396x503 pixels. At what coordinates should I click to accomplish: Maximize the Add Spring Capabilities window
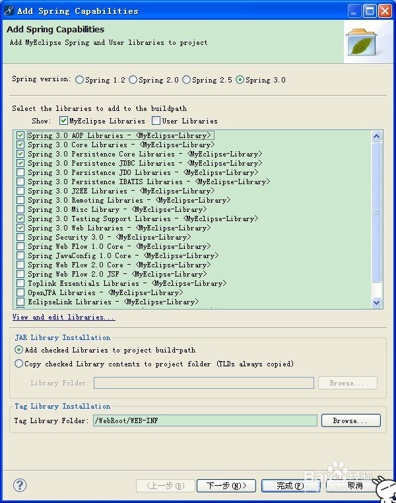[x=370, y=11]
